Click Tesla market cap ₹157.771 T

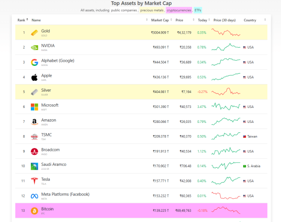click(x=161, y=181)
